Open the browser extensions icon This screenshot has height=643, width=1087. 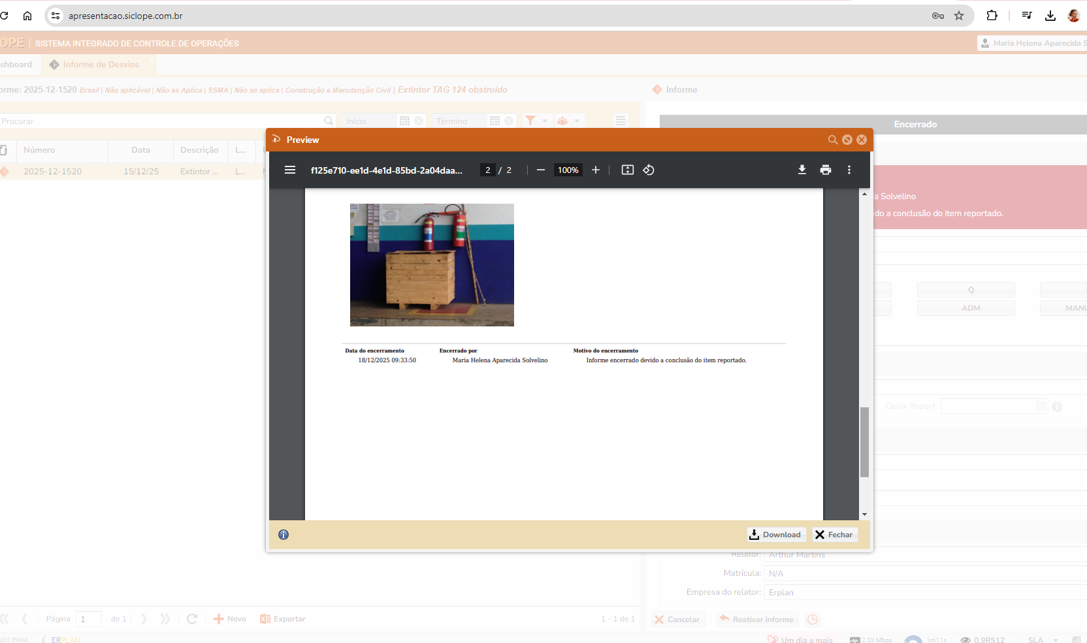point(992,16)
